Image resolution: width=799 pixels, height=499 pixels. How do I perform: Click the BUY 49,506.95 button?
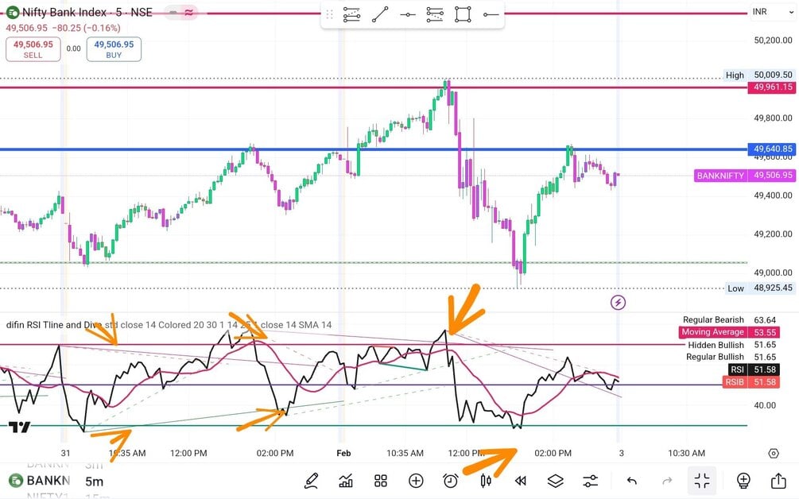coord(114,49)
